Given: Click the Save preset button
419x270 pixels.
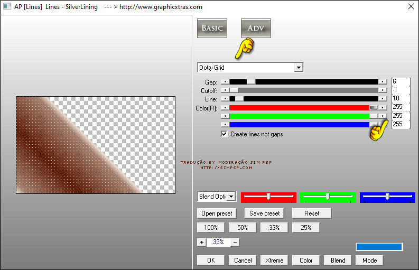Looking at the screenshot, I should pyautogui.click(x=264, y=213).
